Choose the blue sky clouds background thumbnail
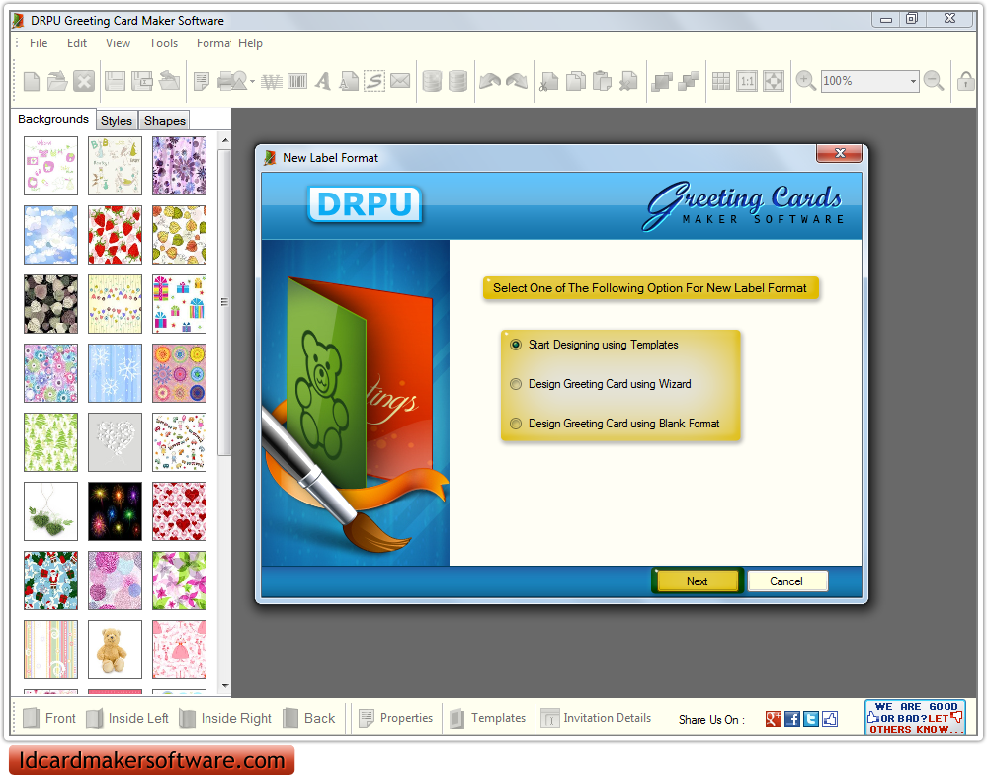The height and width of the screenshot is (775, 987). tap(51, 235)
